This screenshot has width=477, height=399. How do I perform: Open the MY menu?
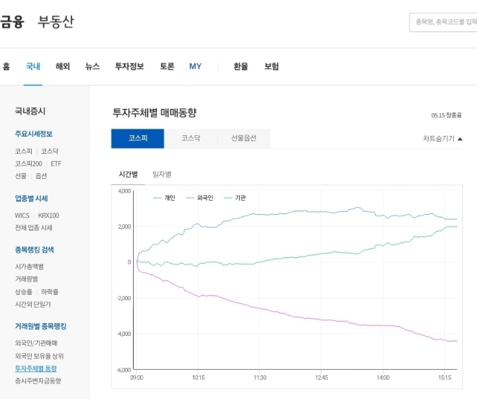click(x=195, y=66)
